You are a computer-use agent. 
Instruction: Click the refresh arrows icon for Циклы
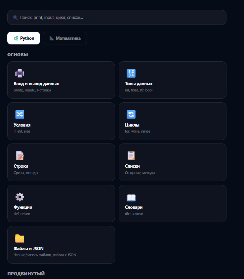(x=131, y=115)
